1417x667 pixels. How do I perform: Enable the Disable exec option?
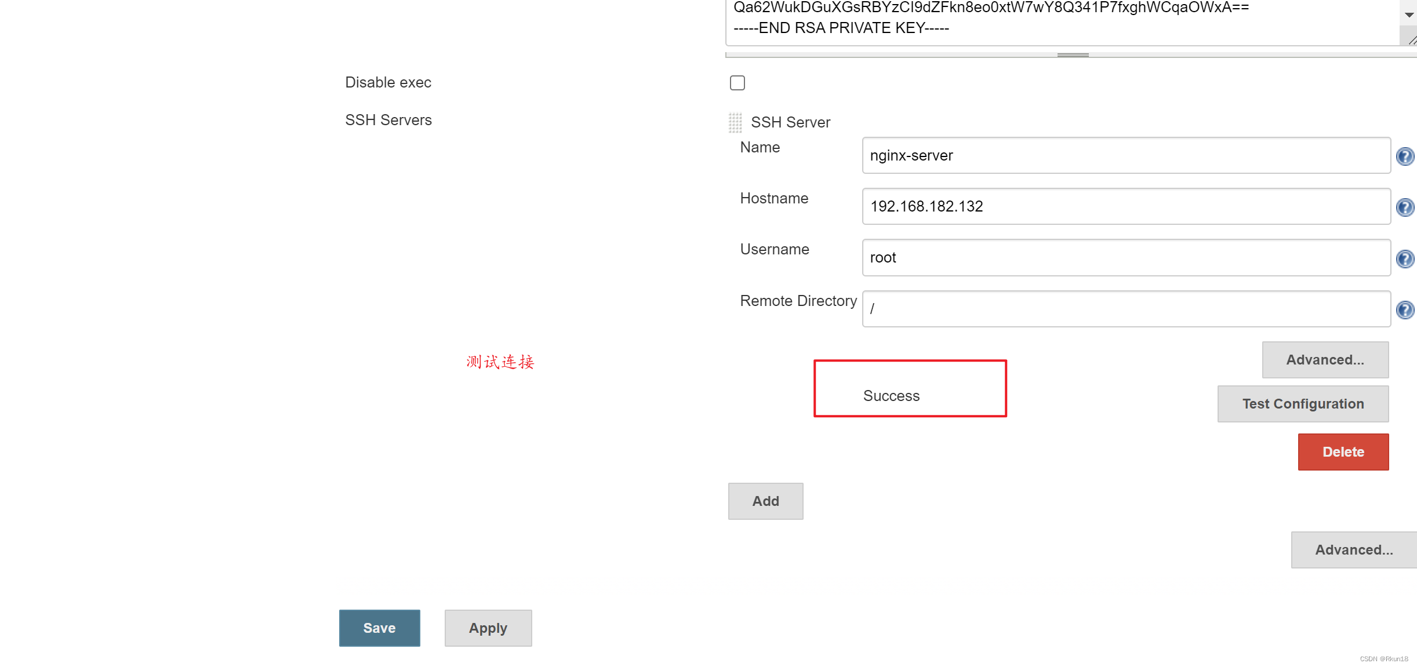tap(737, 82)
